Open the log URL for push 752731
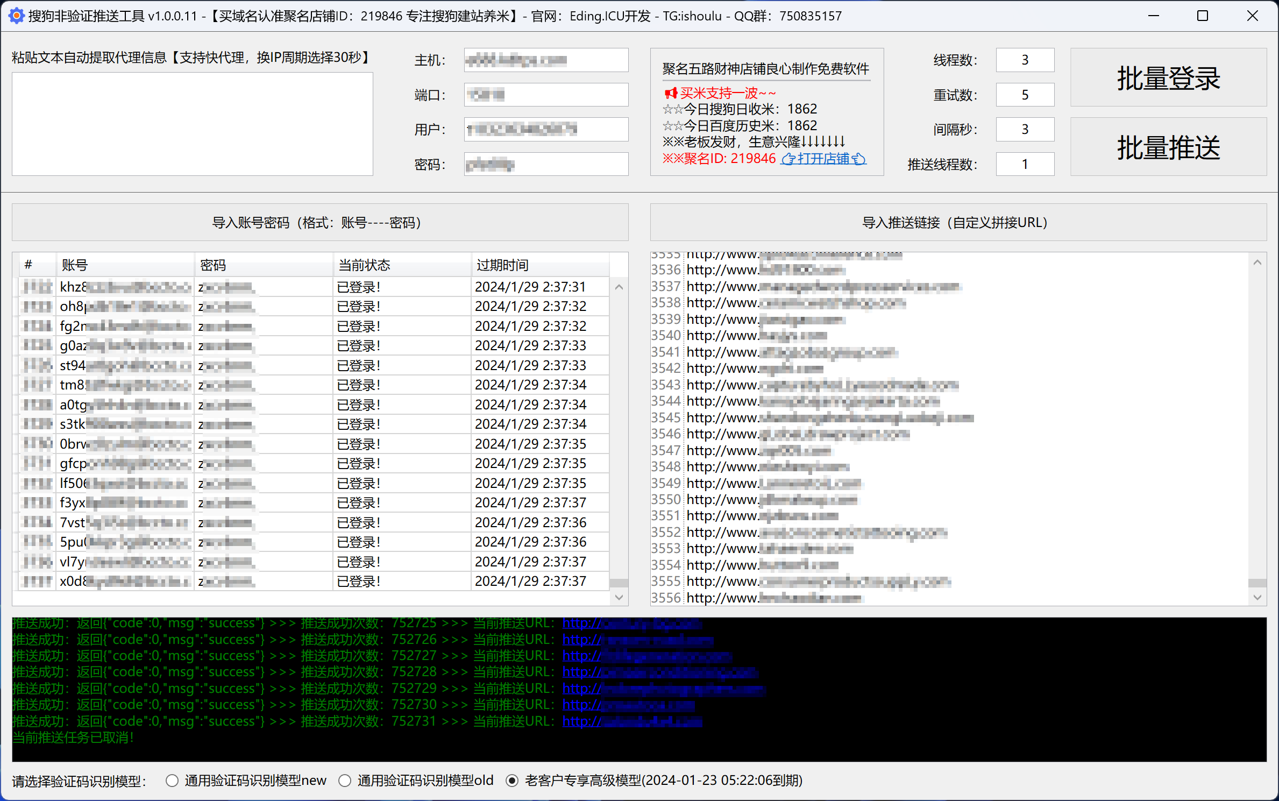This screenshot has width=1279, height=801. click(x=633, y=721)
